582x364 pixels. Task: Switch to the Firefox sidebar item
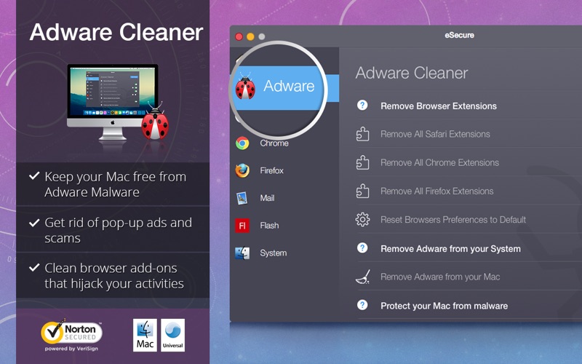[x=271, y=170]
